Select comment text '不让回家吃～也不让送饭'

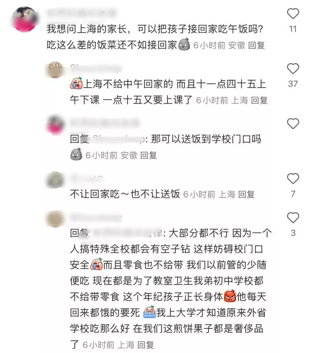pos(125,194)
